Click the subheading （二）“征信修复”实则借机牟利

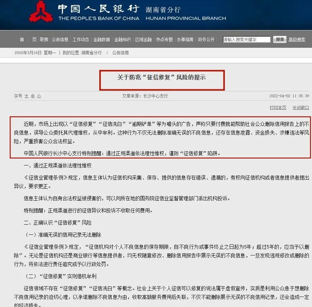click(60, 276)
